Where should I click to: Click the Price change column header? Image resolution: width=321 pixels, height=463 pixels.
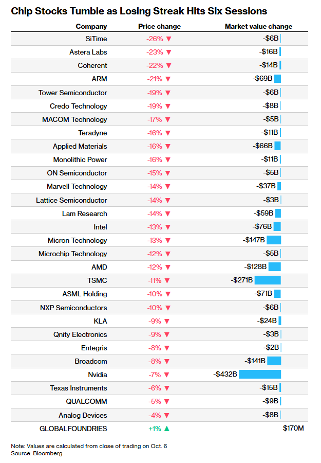point(159,27)
